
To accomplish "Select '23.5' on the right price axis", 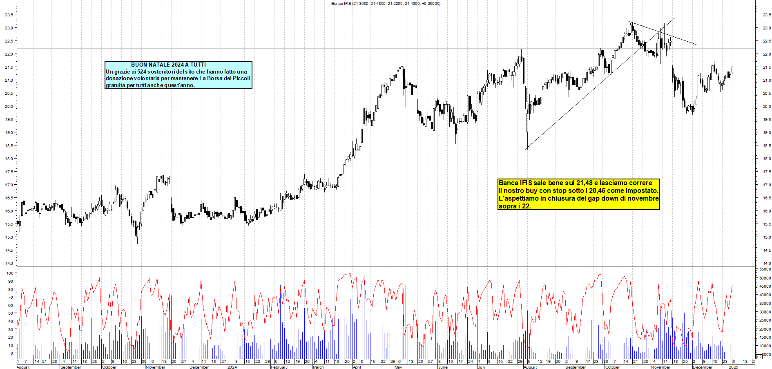I will [767, 15].
